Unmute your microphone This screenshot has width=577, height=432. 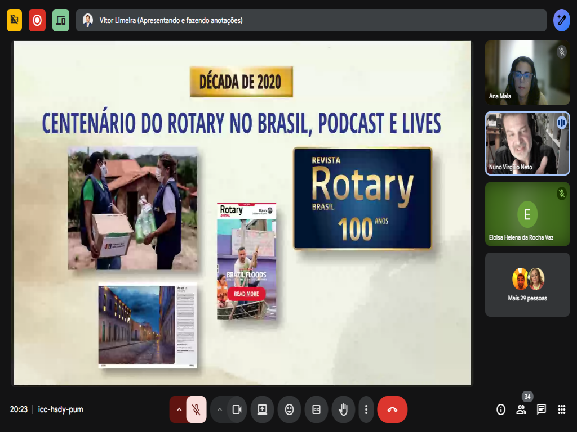pos(196,409)
